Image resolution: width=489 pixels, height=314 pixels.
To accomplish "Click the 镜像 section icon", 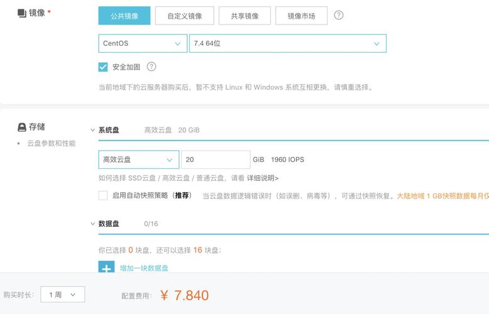I will pos(22,13).
